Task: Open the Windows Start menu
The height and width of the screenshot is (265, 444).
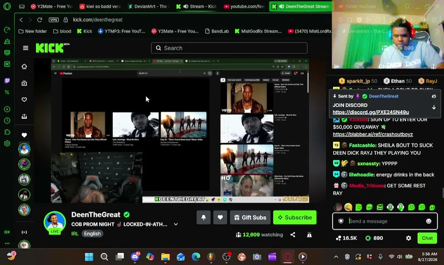Action: [x=89, y=257]
